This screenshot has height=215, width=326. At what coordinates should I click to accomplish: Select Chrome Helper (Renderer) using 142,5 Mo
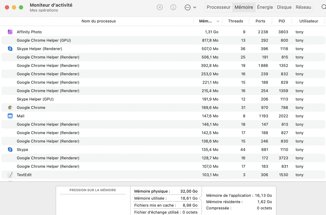163,133
